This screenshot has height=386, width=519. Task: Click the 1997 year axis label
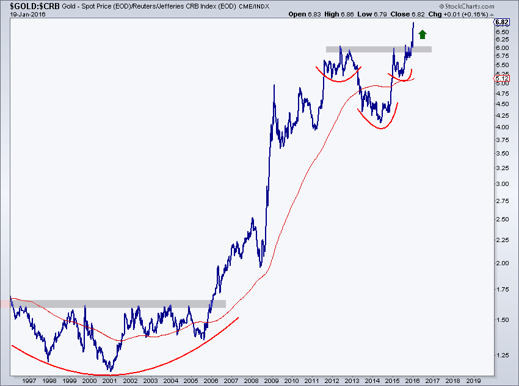(x=29, y=381)
